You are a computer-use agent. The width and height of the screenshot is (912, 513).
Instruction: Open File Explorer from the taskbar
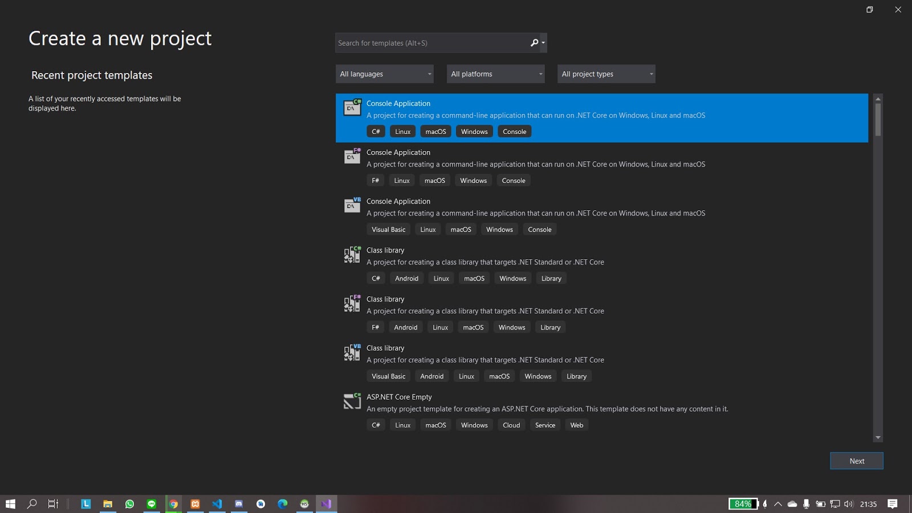[108, 504]
